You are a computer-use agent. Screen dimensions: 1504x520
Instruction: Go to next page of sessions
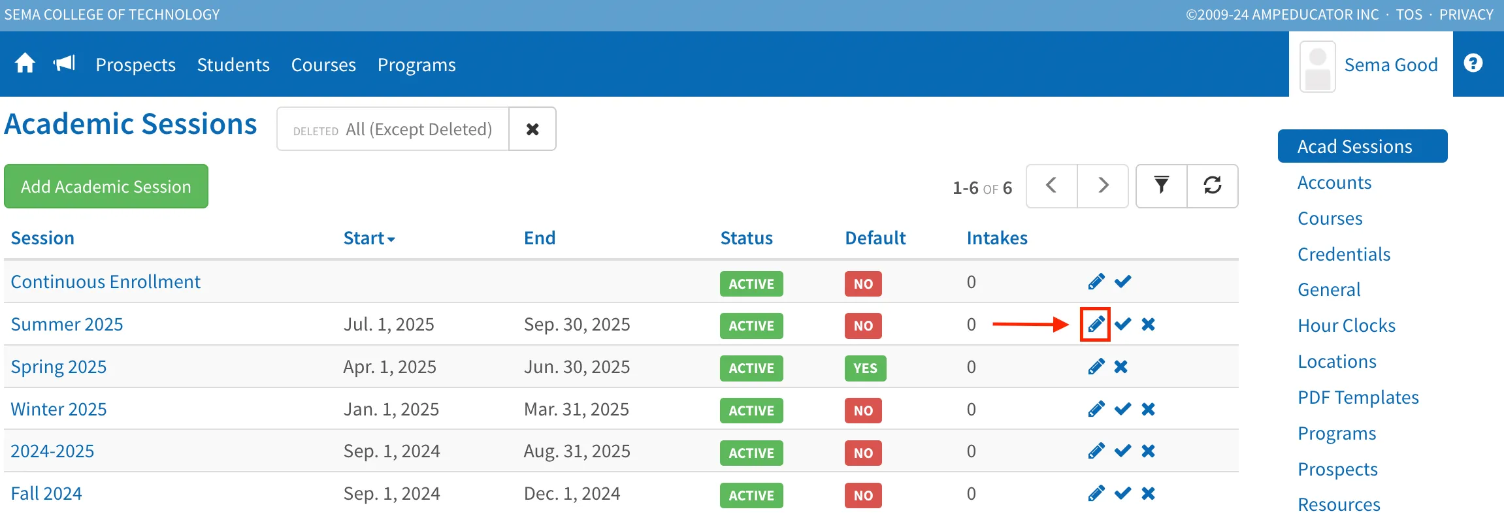[1103, 186]
